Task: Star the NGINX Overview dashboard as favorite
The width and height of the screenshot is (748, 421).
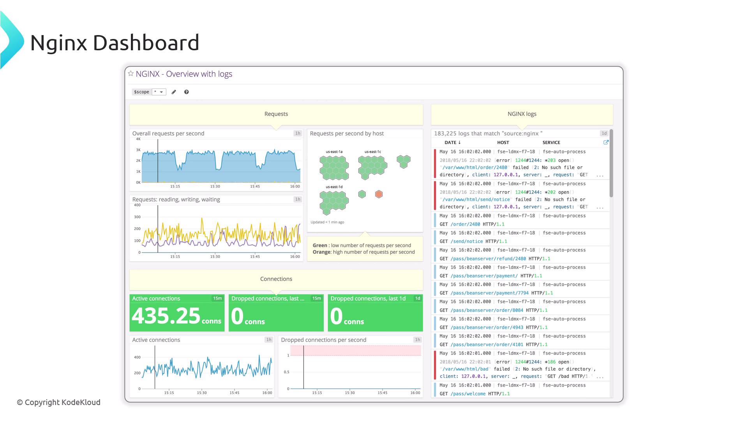Action: click(x=131, y=74)
